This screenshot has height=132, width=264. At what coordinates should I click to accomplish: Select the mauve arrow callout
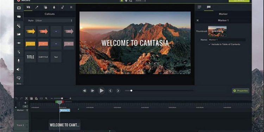click(x=69, y=31)
